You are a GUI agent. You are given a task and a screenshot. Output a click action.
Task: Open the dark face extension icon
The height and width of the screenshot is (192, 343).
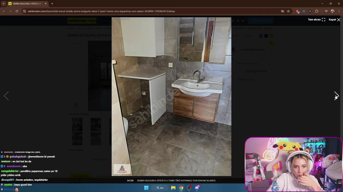coord(310,11)
